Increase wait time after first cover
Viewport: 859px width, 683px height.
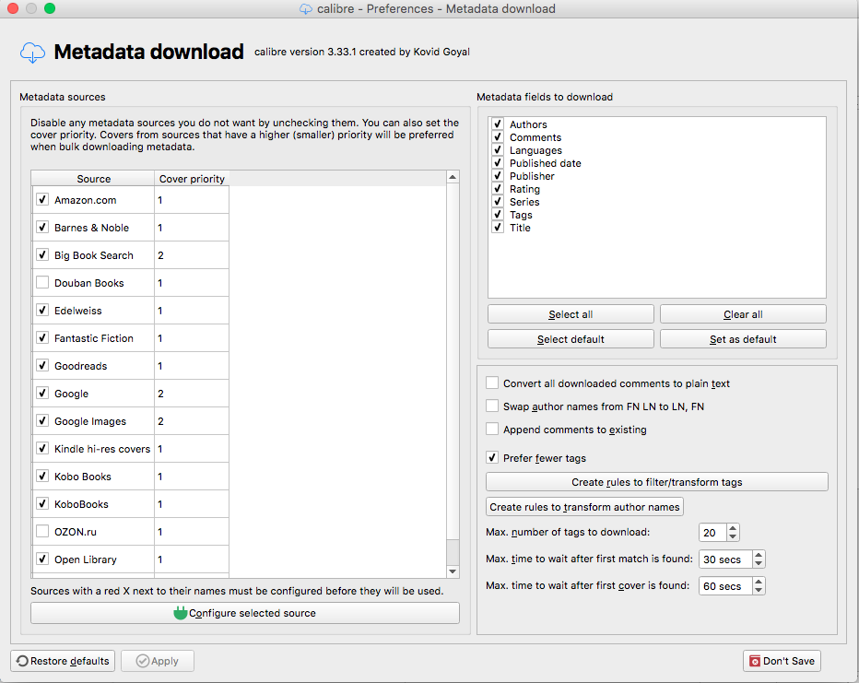759,582
